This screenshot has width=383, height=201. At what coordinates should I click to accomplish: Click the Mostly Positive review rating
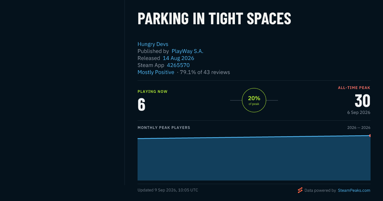click(156, 72)
